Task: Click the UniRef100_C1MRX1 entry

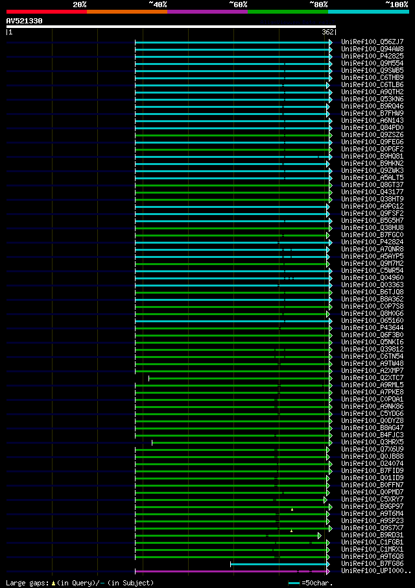Action: [372, 550]
